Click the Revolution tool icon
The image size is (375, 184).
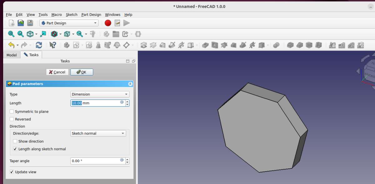pyautogui.click(x=153, y=45)
